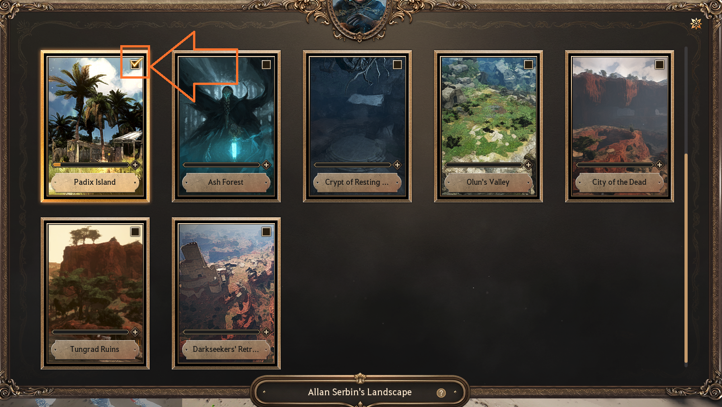Screen dimensions: 722x407
Task: Click the Crypt of Resting name label
Action: (x=357, y=182)
